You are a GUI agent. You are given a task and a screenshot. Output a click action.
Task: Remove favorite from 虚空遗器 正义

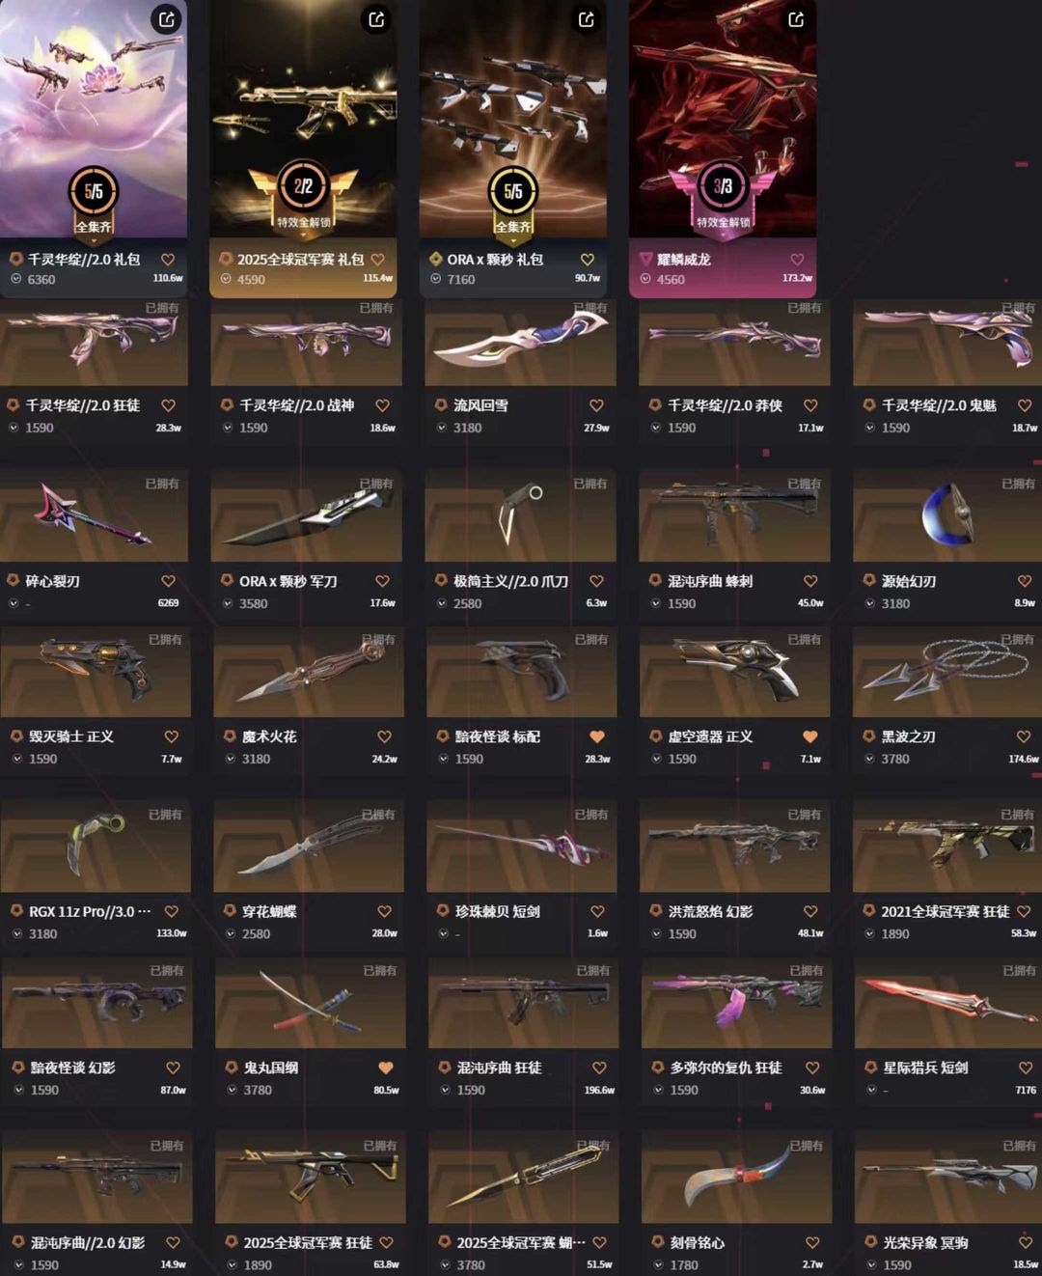point(810,736)
